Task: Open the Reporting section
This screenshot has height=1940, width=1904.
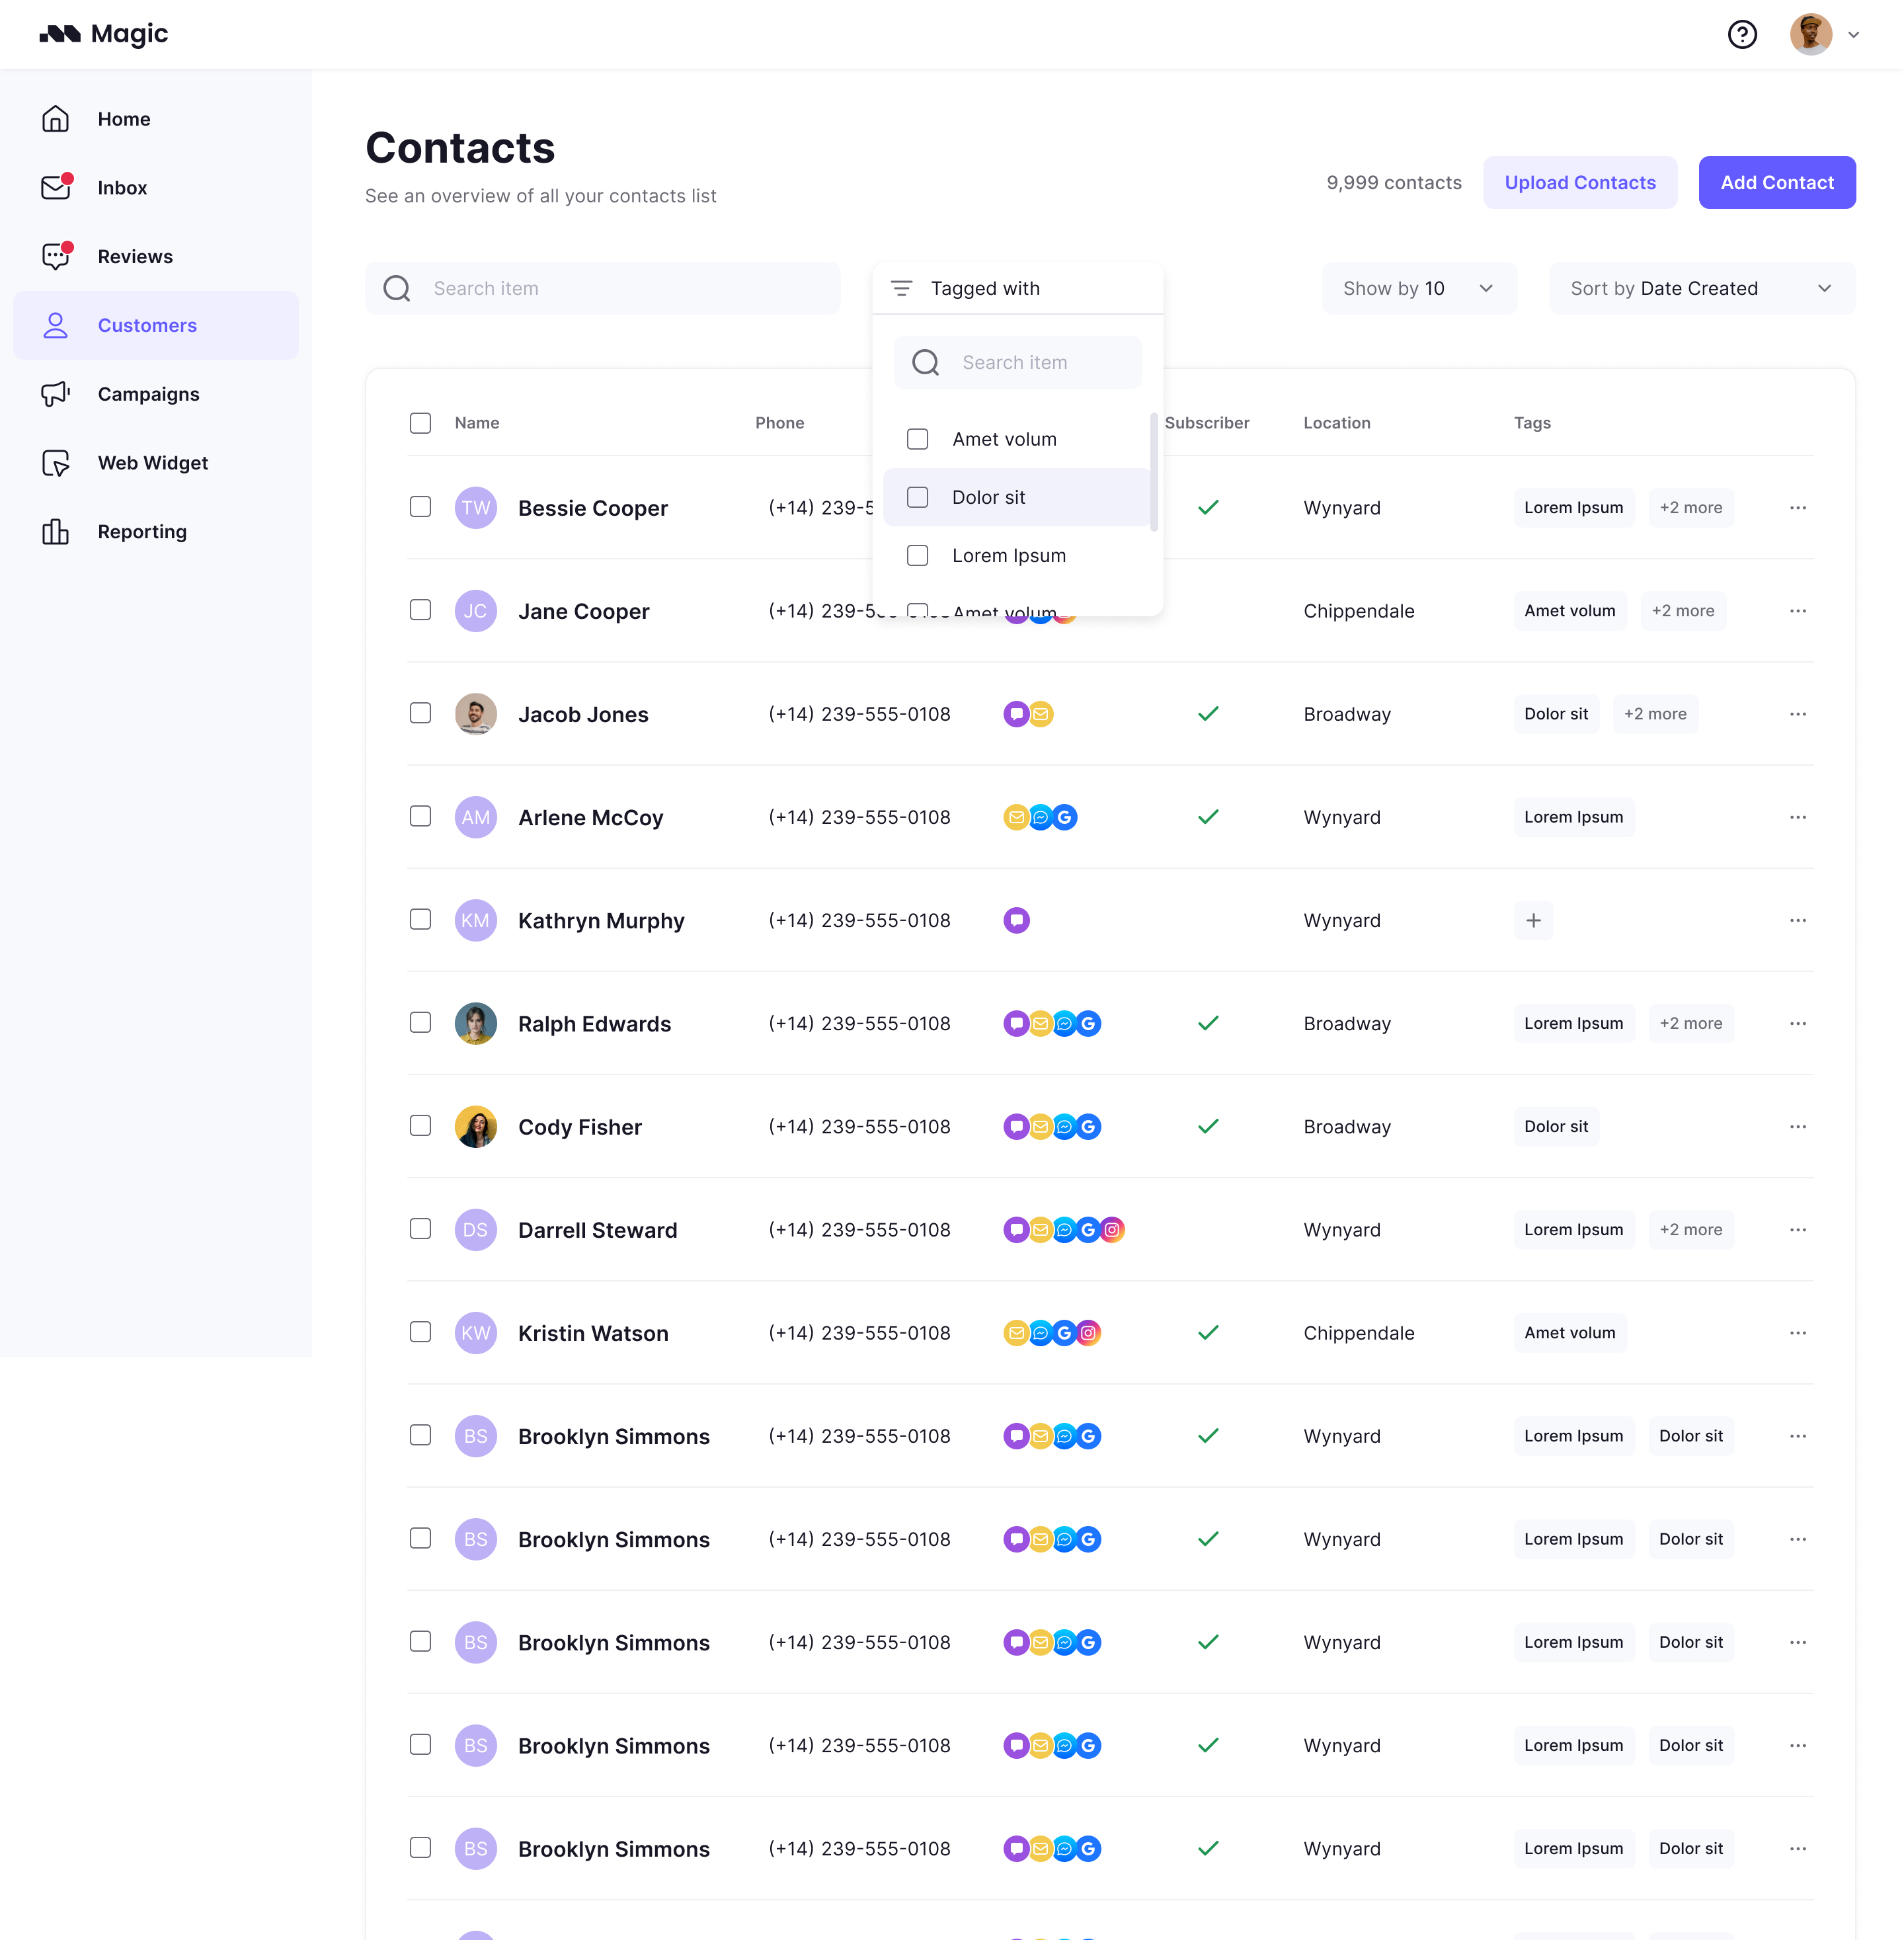Action: 142,531
